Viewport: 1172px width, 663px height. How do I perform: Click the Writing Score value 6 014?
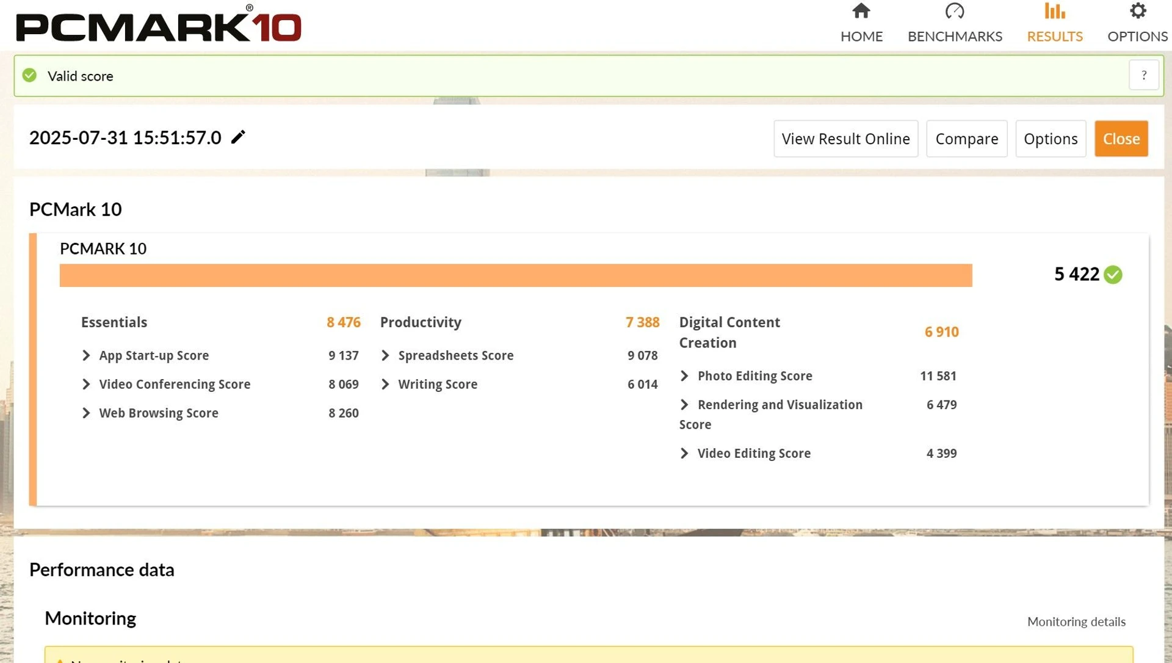click(x=642, y=384)
